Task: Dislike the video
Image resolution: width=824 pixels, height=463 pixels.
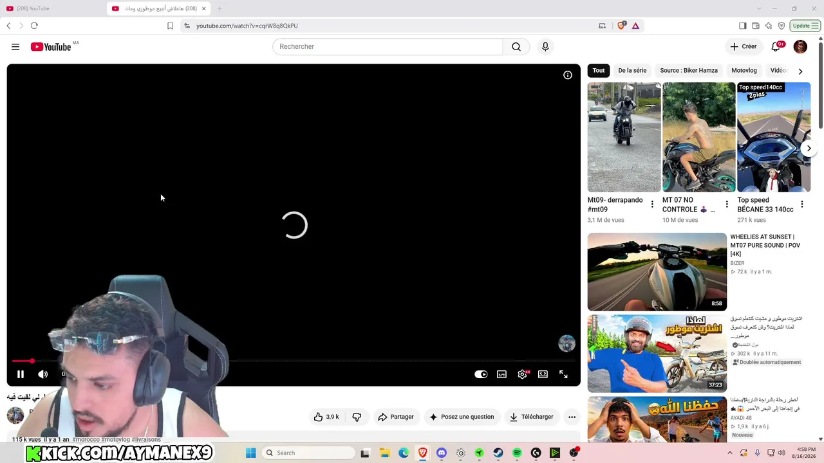Action: tap(357, 417)
